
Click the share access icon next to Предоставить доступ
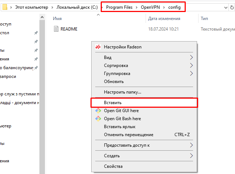click(x=191, y=145)
